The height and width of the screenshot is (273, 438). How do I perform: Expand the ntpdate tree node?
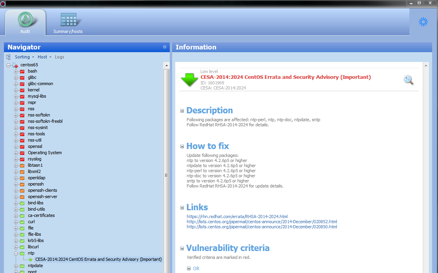coord(16,266)
